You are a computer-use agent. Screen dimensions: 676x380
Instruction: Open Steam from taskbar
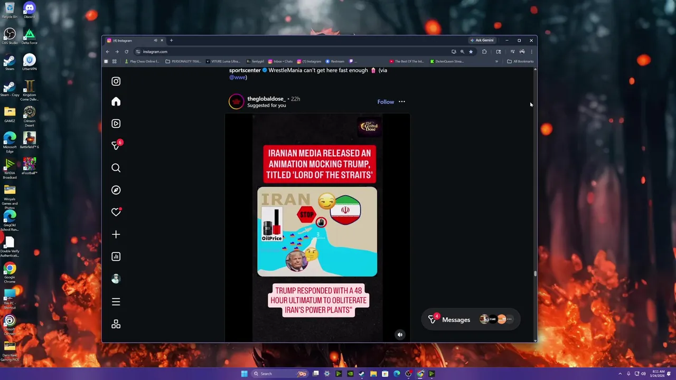click(x=362, y=374)
